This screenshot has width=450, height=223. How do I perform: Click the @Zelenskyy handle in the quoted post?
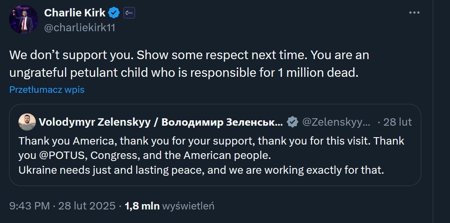coord(336,122)
